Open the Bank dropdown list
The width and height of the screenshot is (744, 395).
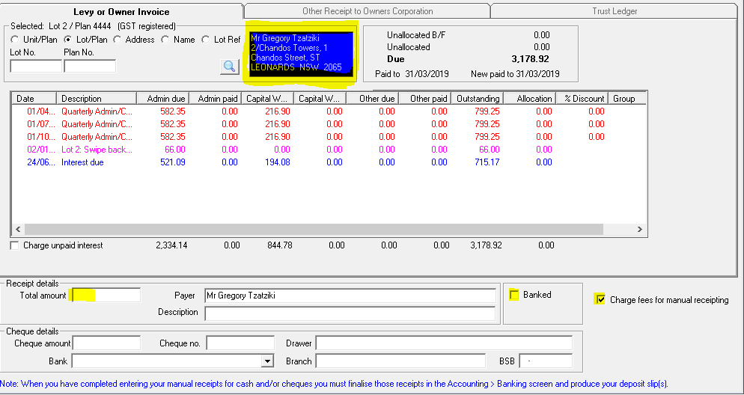click(x=267, y=361)
